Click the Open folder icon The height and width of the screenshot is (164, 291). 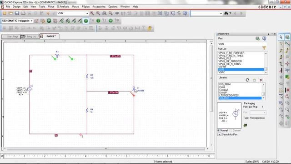coord(10,13)
